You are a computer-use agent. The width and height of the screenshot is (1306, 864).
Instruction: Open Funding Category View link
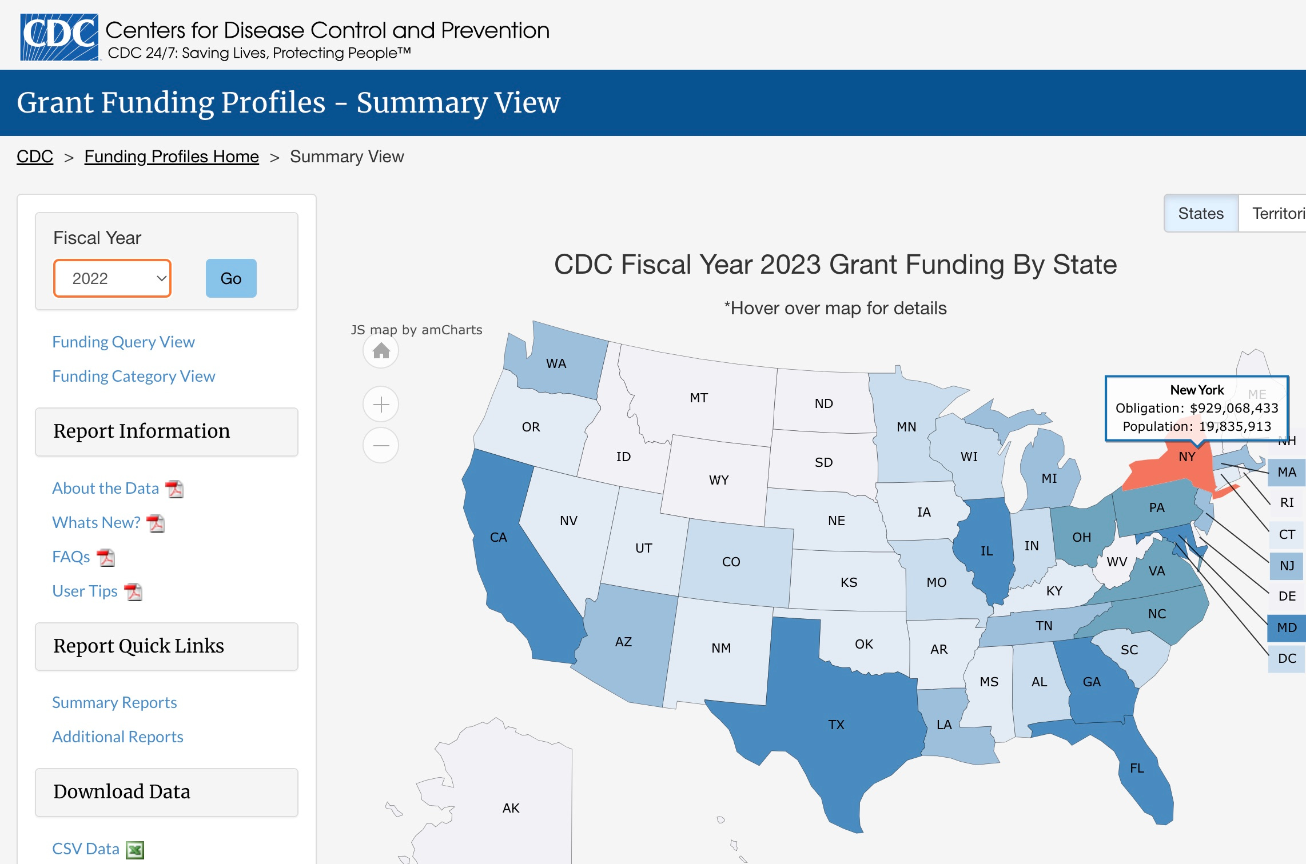pyautogui.click(x=134, y=376)
